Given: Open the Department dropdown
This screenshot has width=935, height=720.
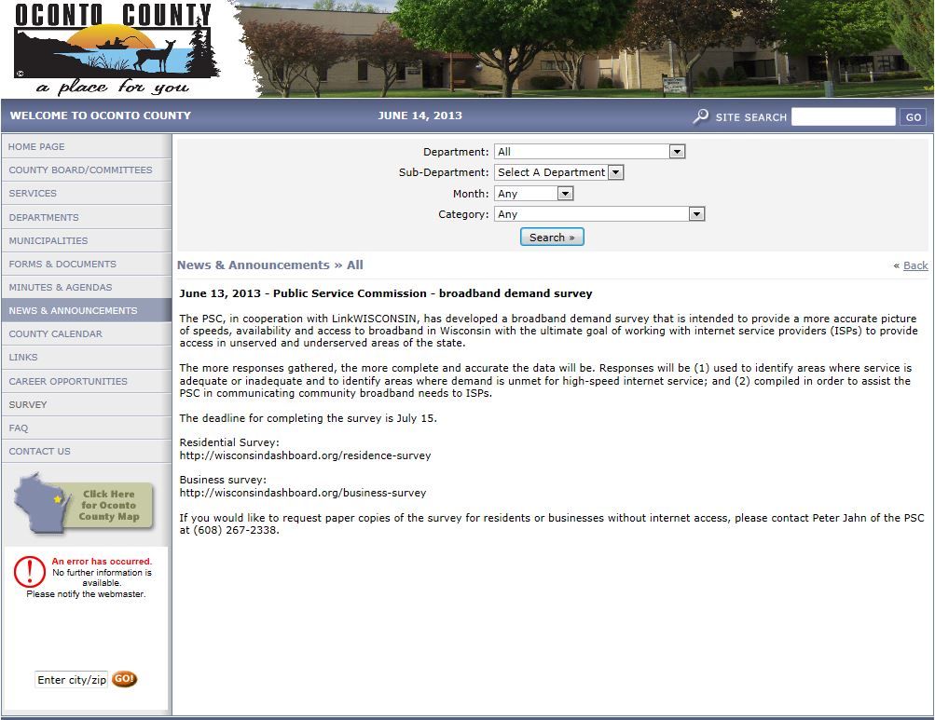Looking at the screenshot, I should coord(590,152).
